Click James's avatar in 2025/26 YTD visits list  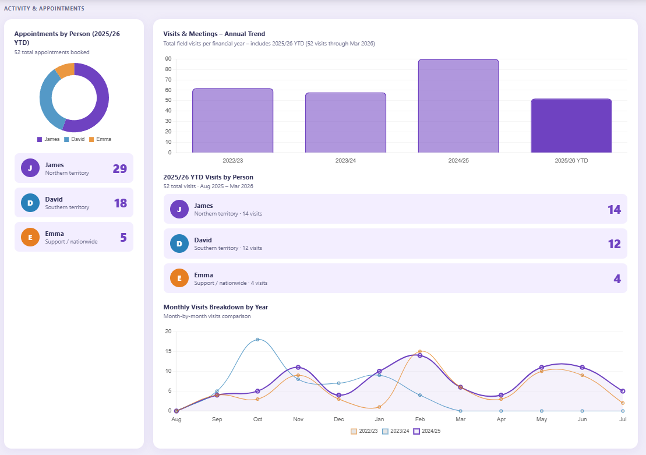pyautogui.click(x=179, y=209)
